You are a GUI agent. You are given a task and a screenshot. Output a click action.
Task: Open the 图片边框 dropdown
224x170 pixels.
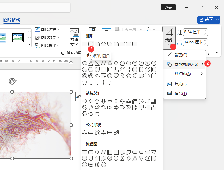pyautogui.click(x=47, y=30)
